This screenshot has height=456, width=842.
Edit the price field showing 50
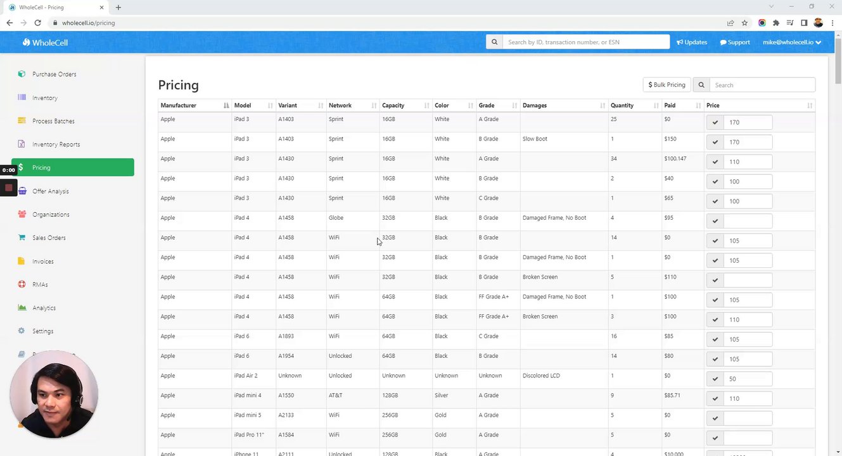pos(748,379)
